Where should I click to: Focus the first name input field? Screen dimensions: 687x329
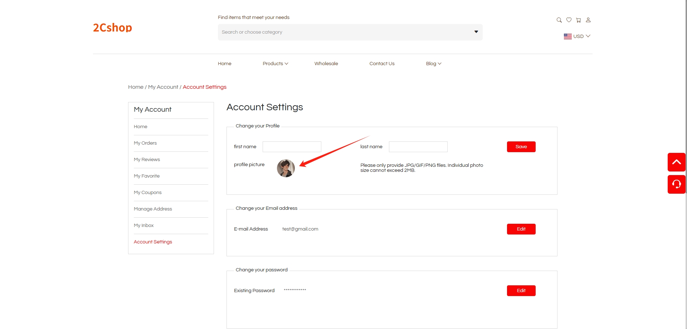point(292,147)
